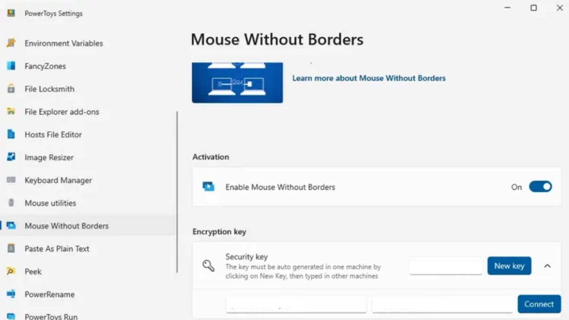Click the Mouse utilities mouse icon
Image resolution: width=569 pixels, height=320 pixels.
tap(11, 203)
